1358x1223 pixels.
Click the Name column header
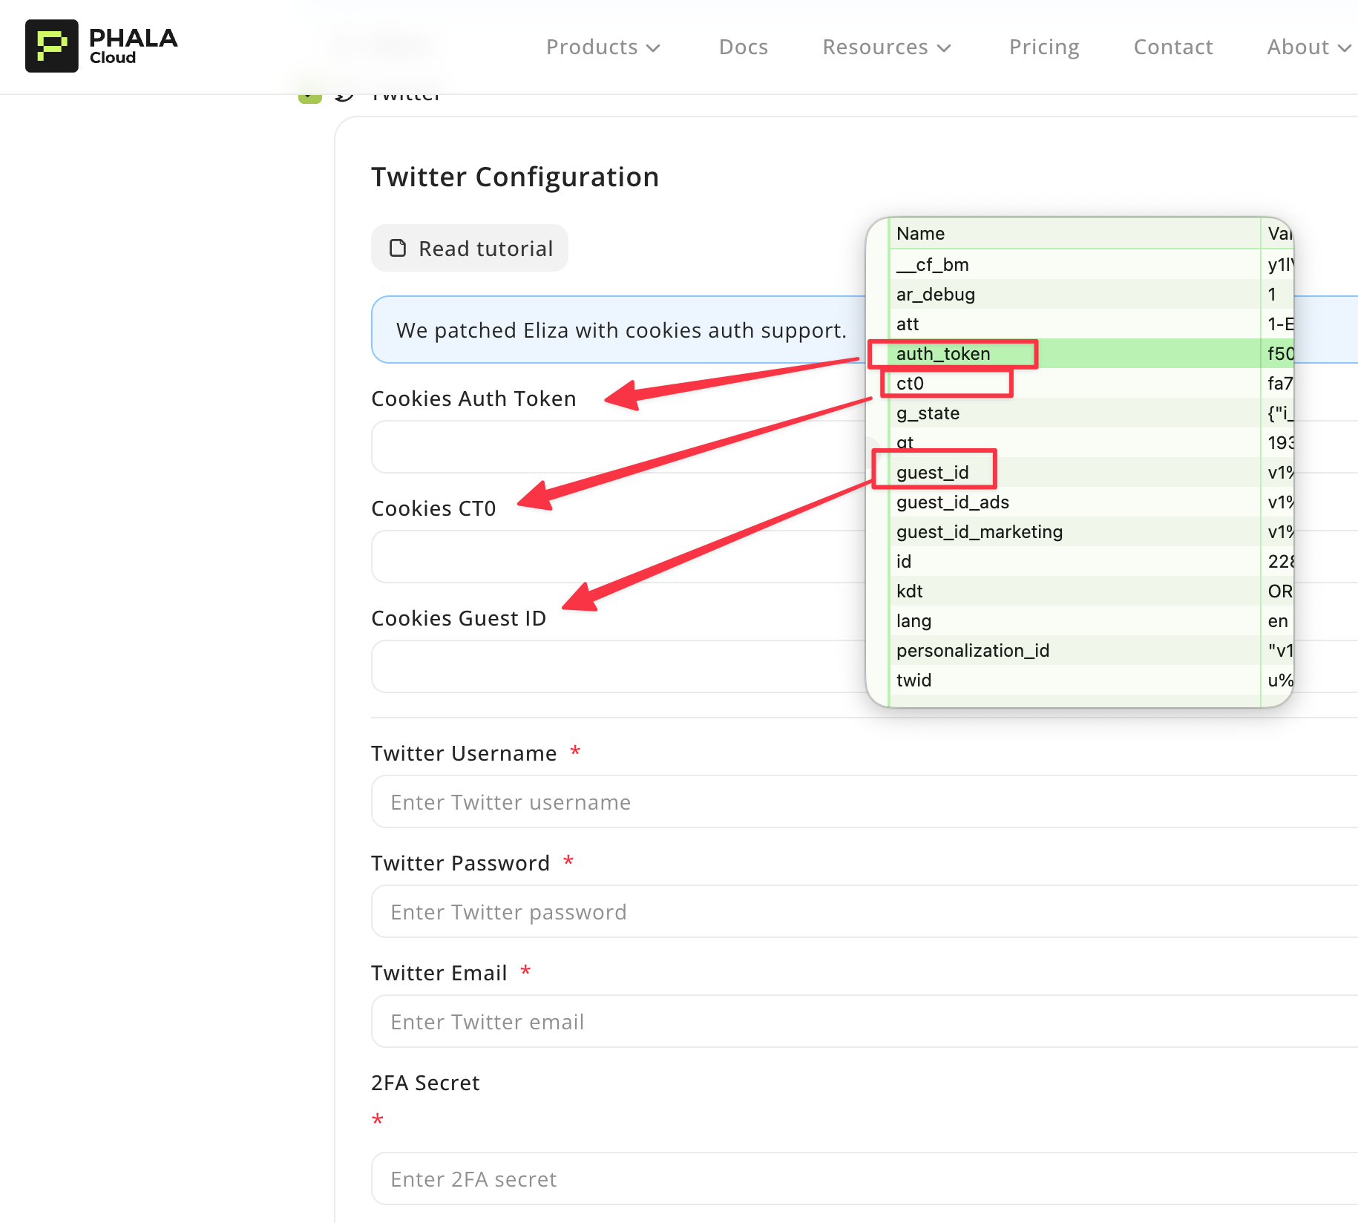pos(1075,234)
